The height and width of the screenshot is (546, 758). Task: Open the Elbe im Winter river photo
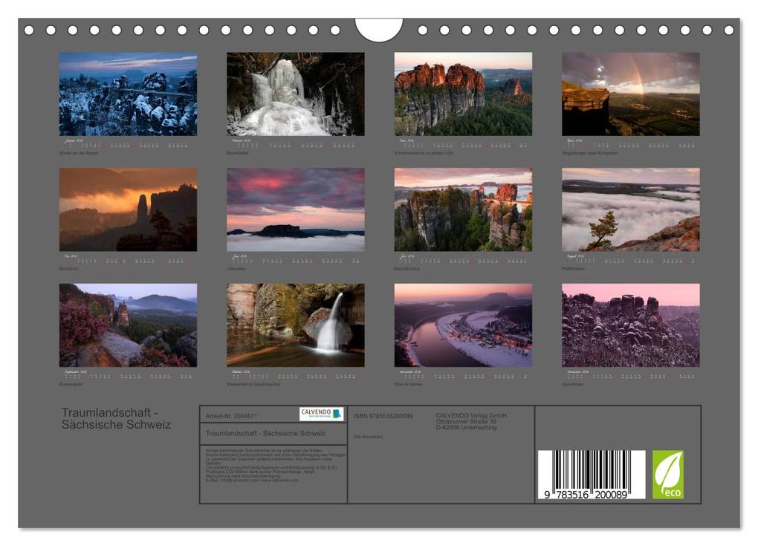tap(462, 325)
